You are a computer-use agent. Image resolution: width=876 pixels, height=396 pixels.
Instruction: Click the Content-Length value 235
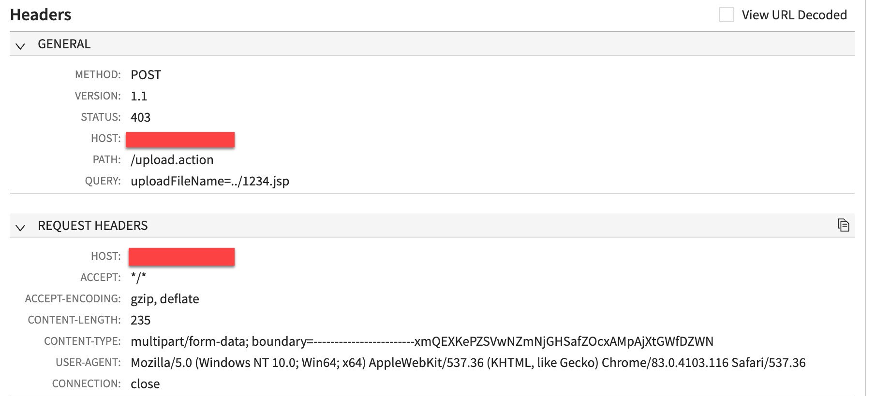click(141, 320)
